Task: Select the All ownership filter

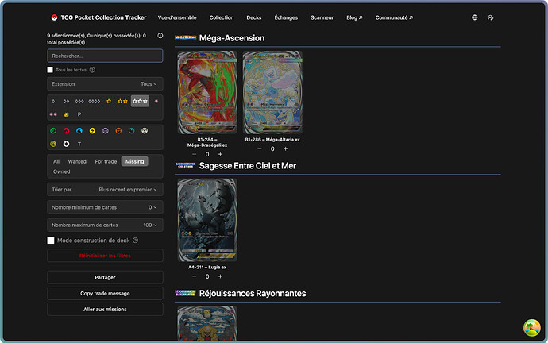Action: coord(56,161)
